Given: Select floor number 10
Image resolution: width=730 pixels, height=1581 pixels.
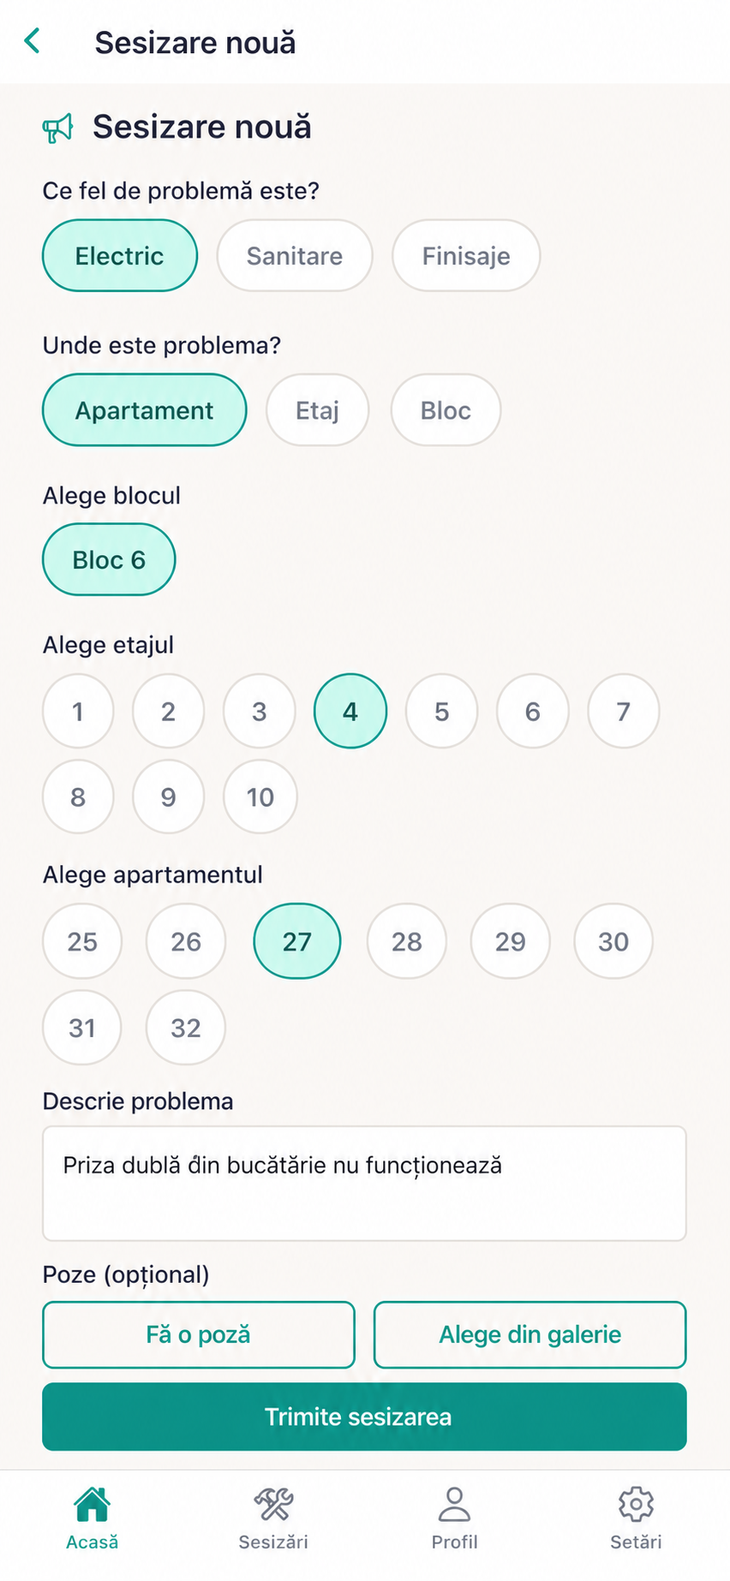Looking at the screenshot, I should click(x=260, y=796).
